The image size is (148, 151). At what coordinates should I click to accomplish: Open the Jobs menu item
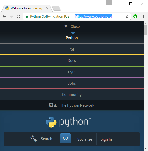(x=72, y=83)
